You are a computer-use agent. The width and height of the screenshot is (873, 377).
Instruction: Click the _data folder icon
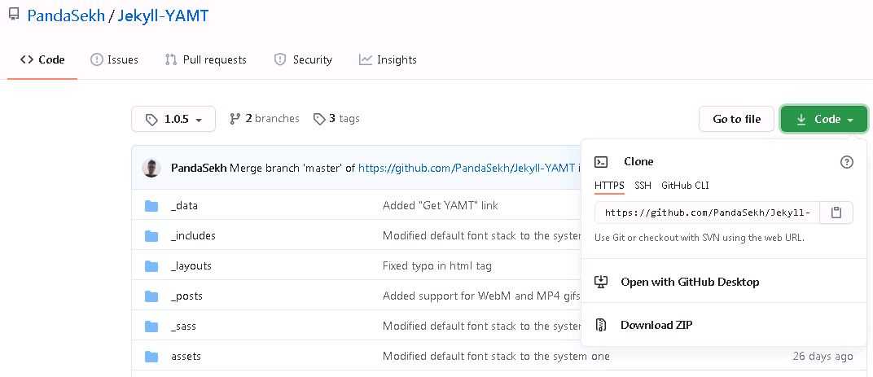[x=151, y=206]
